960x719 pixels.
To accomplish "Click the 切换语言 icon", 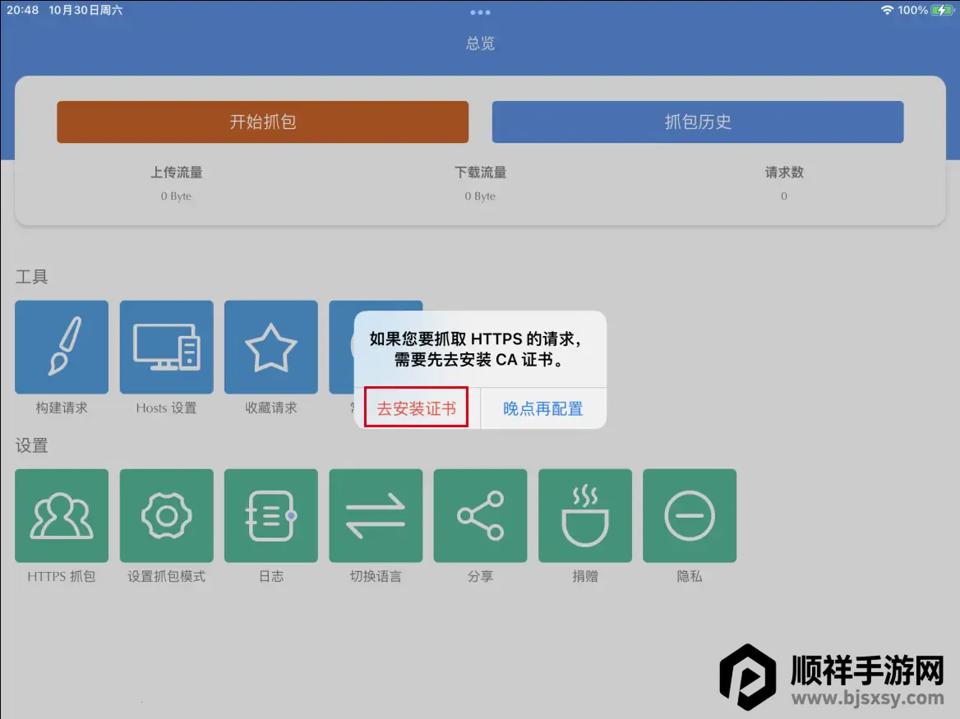I will click(376, 515).
